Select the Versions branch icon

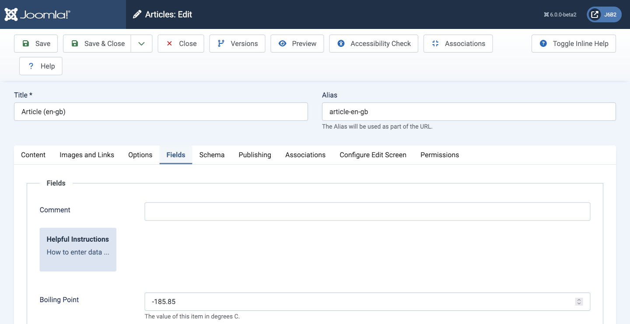coord(221,43)
